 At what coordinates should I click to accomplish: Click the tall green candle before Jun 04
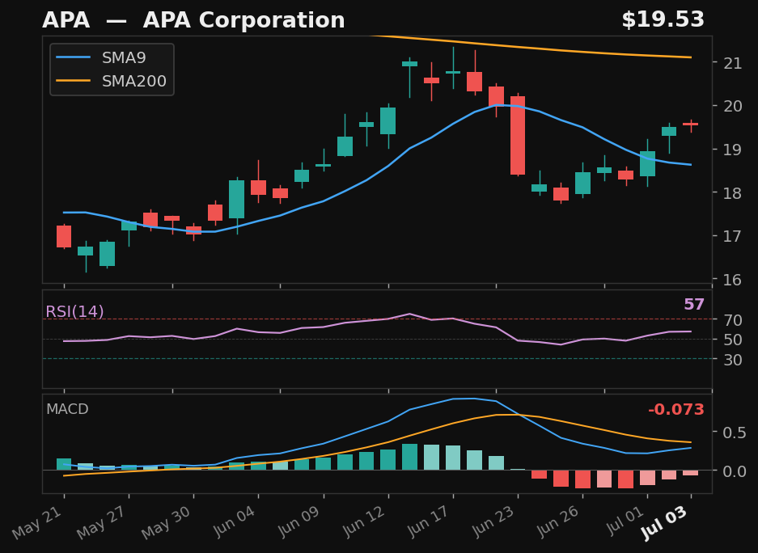237,200
